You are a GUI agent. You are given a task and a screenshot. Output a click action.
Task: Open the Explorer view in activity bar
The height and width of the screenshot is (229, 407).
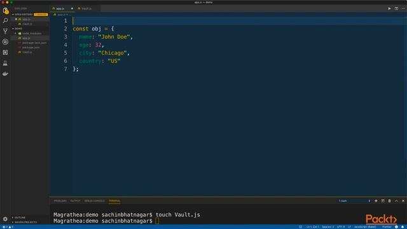coord(6,11)
